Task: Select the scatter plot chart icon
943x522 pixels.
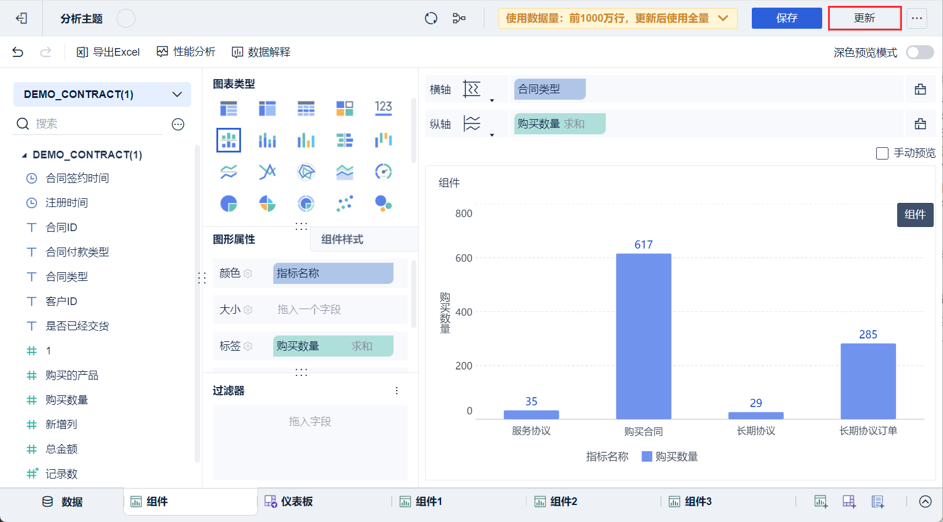Action: click(x=345, y=204)
